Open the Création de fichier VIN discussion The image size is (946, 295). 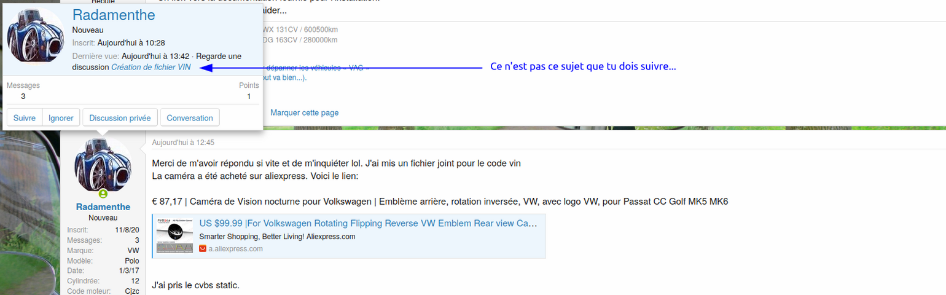coord(151,67)
